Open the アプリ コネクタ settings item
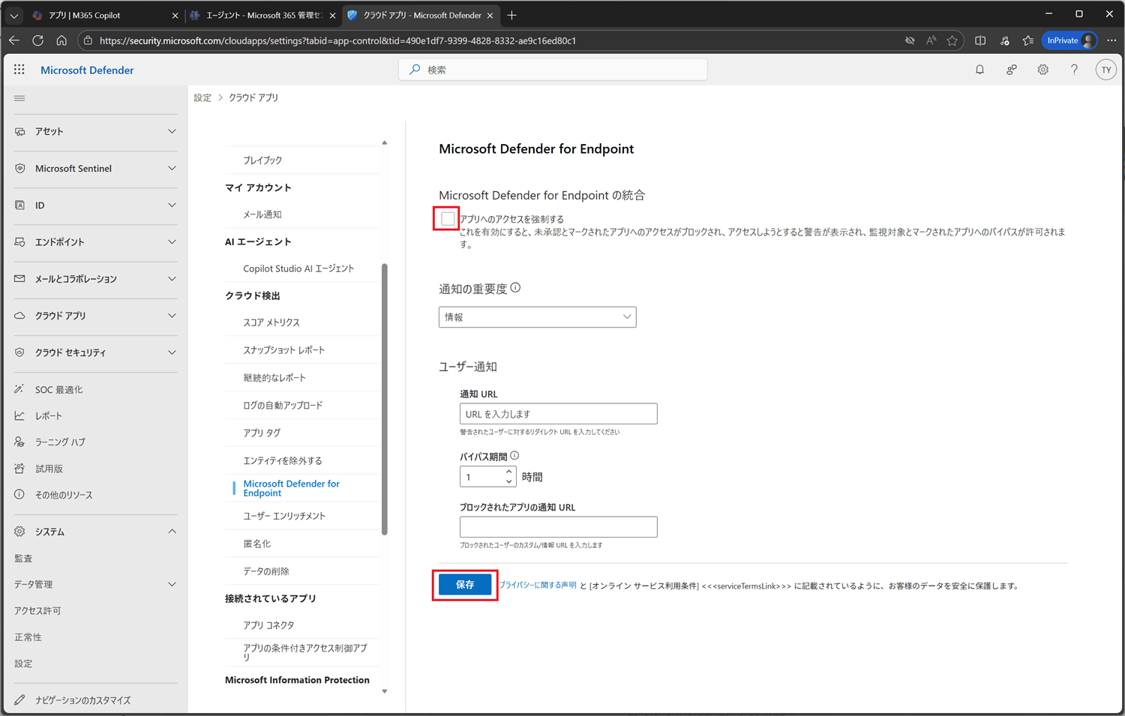Screen dimensions: 1125x716 (268, 625)
